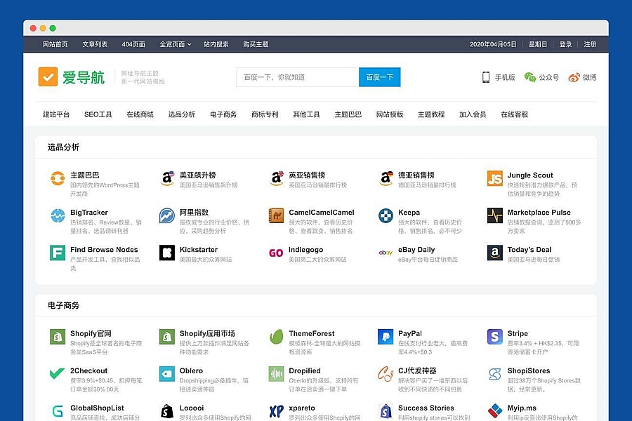The image size is (632, 421).
Task: Click the 德亚销售榜 Amazon icon
Action: click(386, 178)
